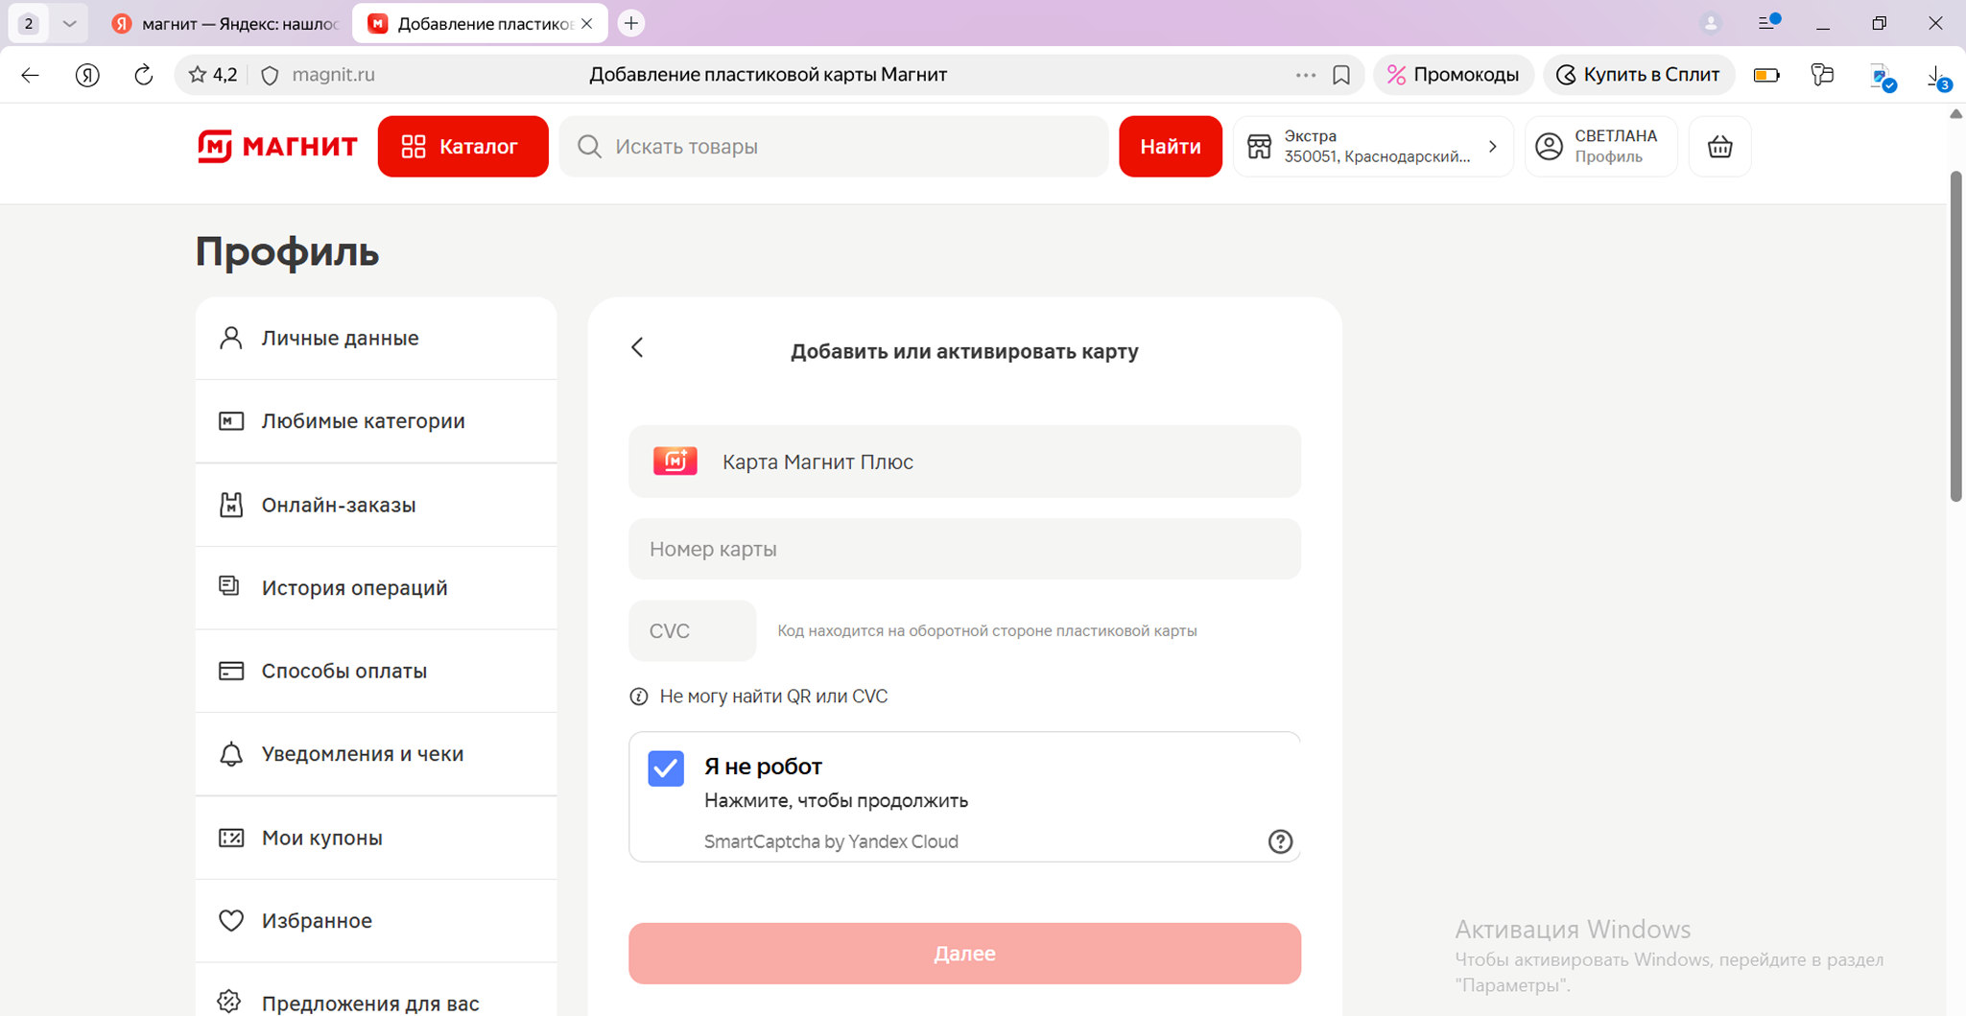The width and height of the screenshot is (1966, 1016).
Task: Open the СВЕТЛАНА profile menu
Action: click(1600, 147)
